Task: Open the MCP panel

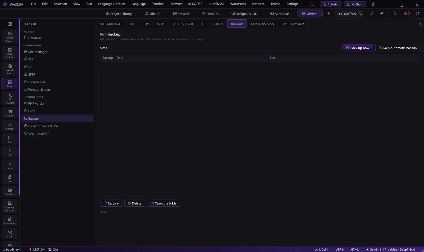Action: click(x=10, y=234)
